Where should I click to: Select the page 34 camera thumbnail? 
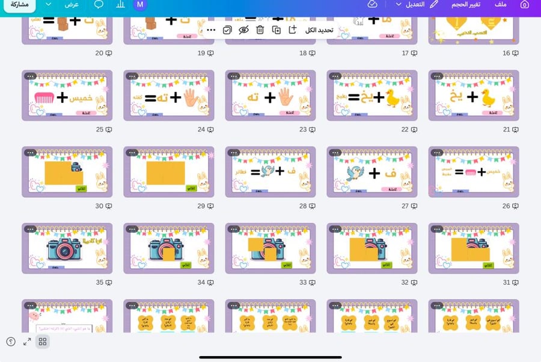tap(169, 248)
